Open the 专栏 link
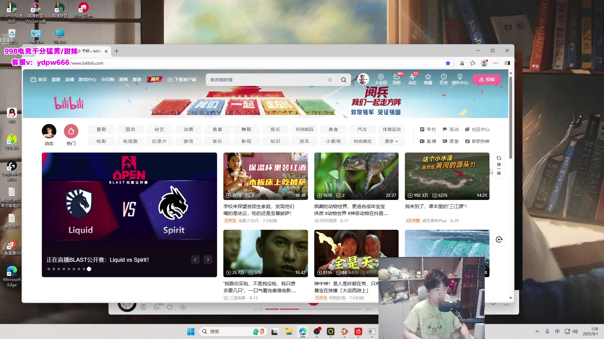This screenshot has height=339, width=604. coord(428,129)
